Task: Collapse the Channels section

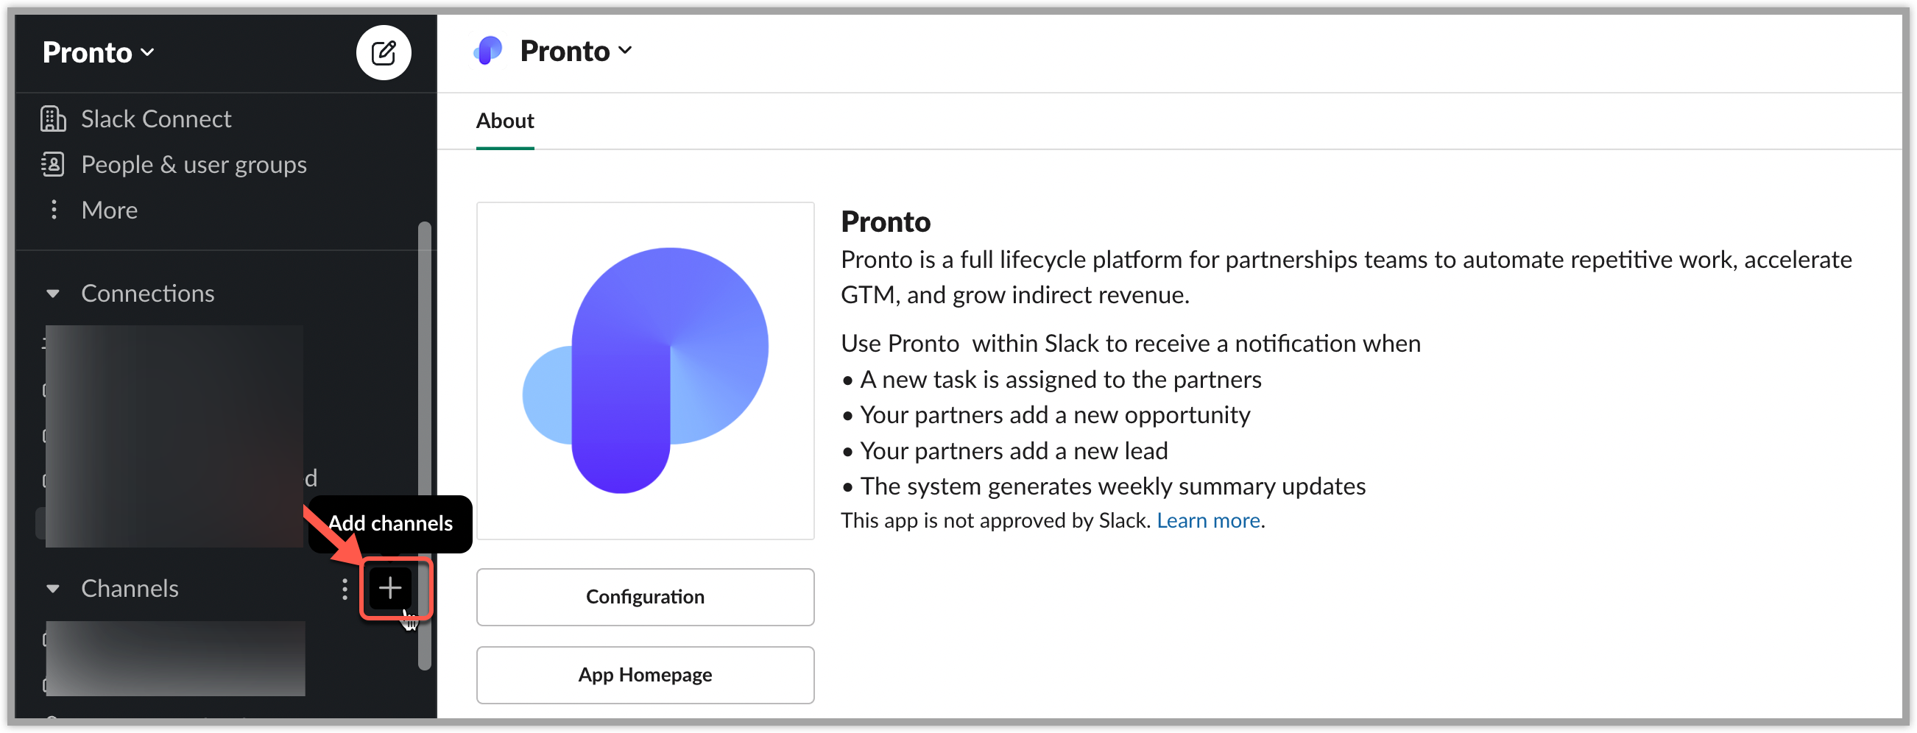Action: click(x=53, y=589)
